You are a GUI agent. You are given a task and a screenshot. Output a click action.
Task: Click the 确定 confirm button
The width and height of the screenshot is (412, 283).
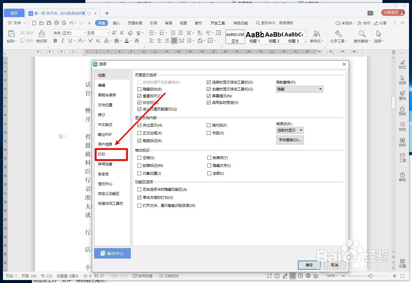tap(309, 265)
